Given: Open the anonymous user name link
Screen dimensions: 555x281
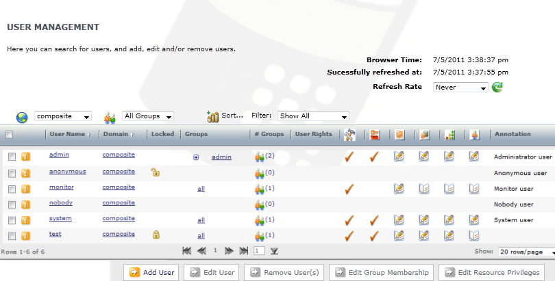Looking at the screenshot, I should click(68, 172).
